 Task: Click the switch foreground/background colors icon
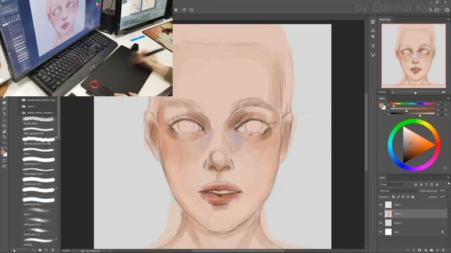(6, 148)
